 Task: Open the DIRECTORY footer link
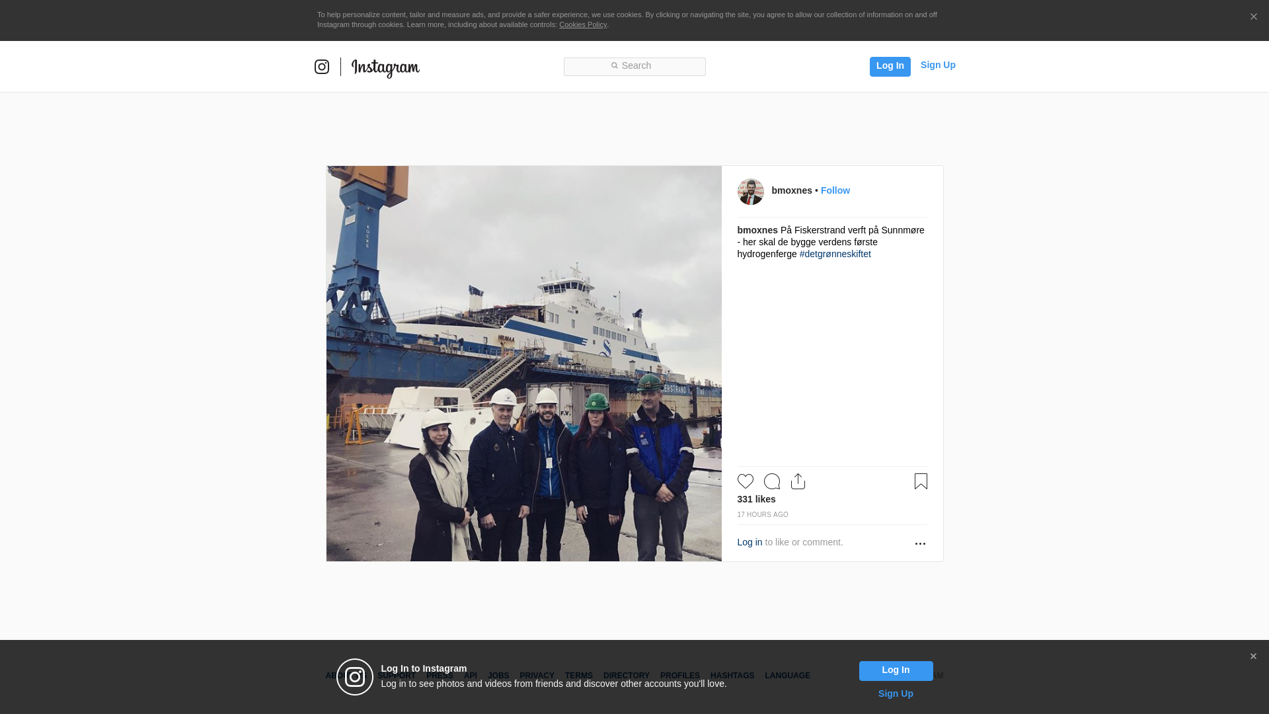pos(627,676)
